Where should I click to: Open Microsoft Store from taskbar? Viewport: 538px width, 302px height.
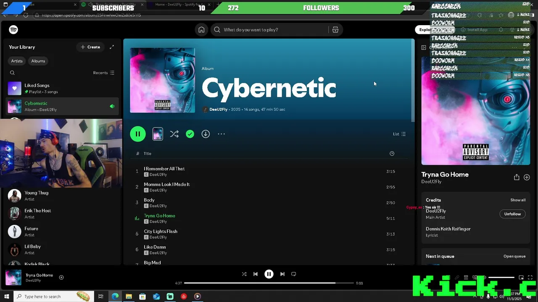pos(142,297)
